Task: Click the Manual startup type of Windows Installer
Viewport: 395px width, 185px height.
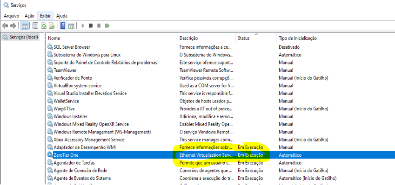Action: pos(286,116)
